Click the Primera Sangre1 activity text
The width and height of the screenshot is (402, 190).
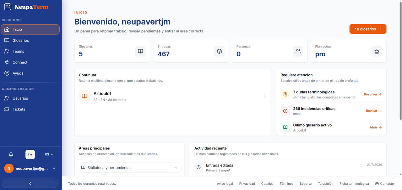coord(218,170)
